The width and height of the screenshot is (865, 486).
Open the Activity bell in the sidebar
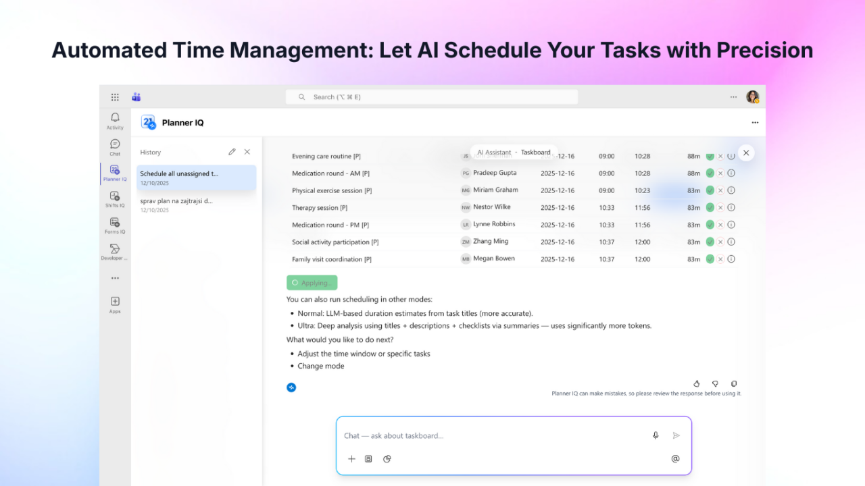115,121
